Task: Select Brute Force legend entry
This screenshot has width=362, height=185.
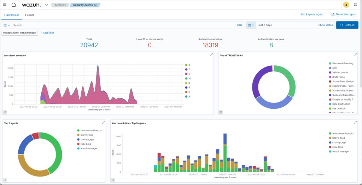Action: (337, 77)
